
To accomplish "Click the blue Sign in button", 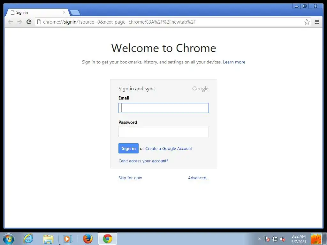I will (x=128, y=148).
